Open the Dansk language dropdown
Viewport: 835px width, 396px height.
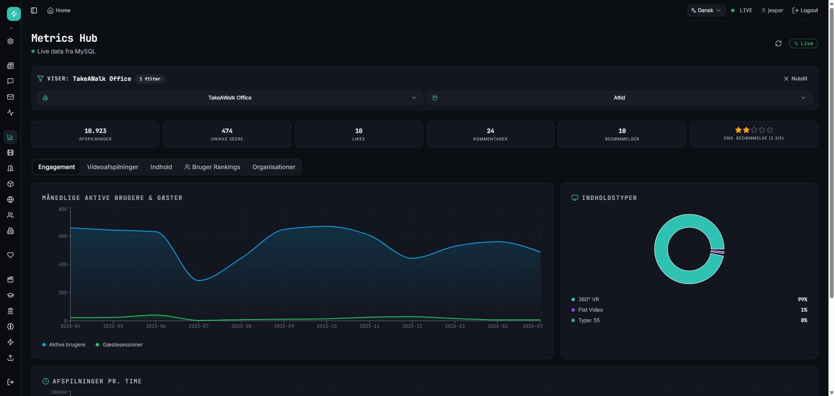click(706, 10)
